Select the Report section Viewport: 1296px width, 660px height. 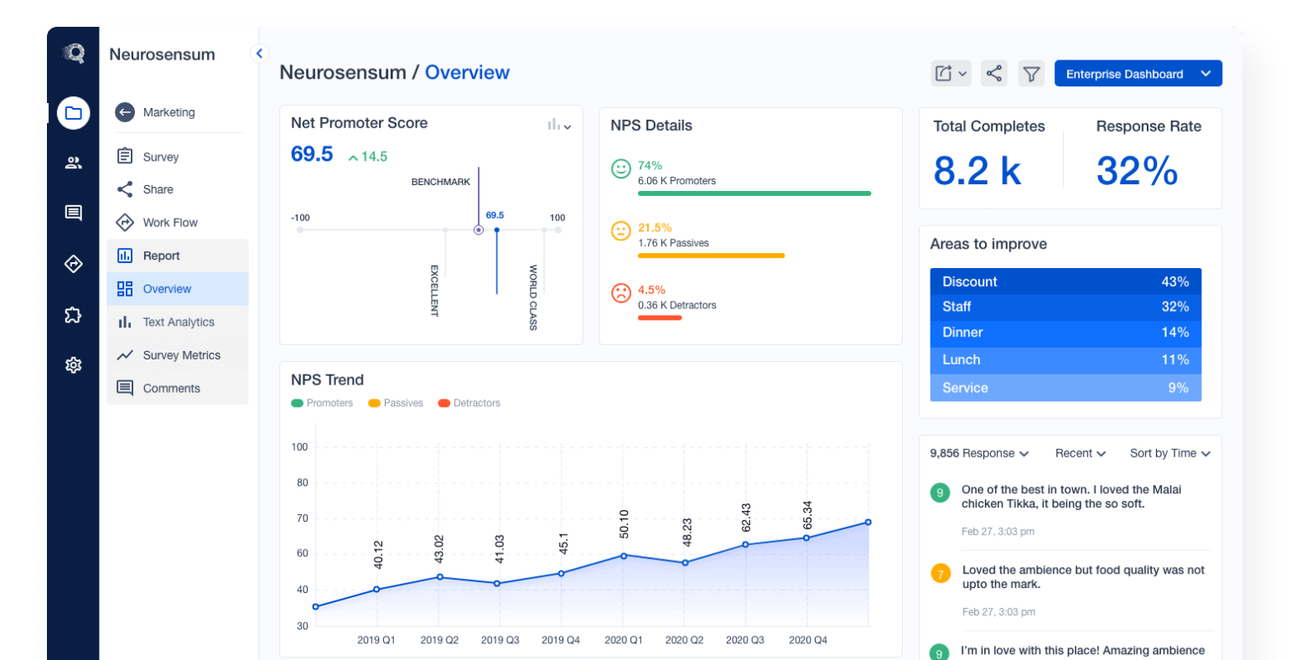(178, 255)
